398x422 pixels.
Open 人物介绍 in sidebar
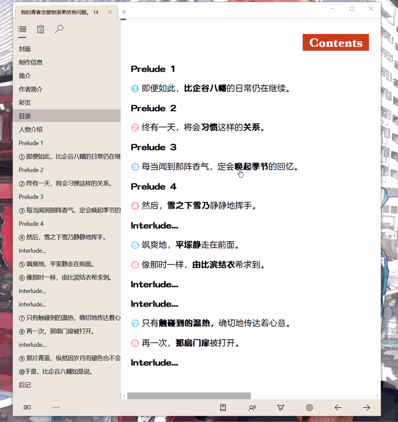click(x=67, y=129)
